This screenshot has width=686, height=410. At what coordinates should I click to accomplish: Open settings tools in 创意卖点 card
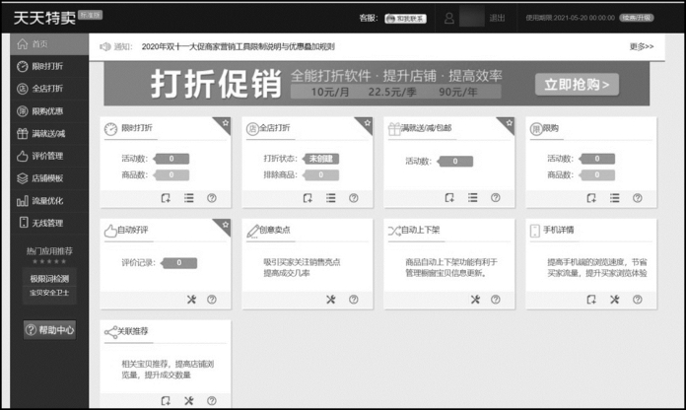(331, 300)
